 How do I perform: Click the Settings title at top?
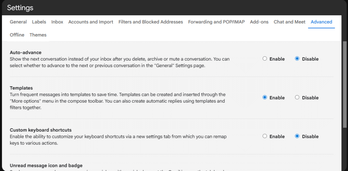[x=20, y=7]
